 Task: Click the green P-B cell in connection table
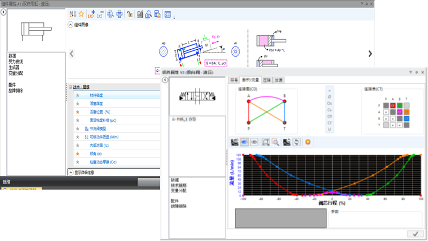[x=400, y=106]
